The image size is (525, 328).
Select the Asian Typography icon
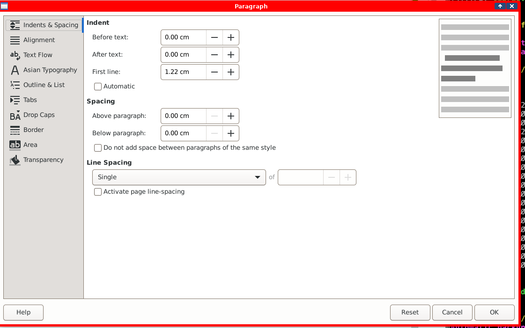pos(15,70)
